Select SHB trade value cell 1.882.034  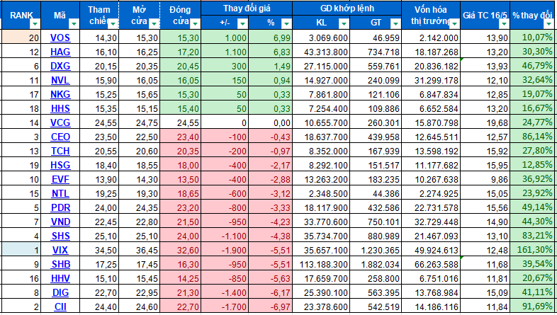[x=376, y=264]
